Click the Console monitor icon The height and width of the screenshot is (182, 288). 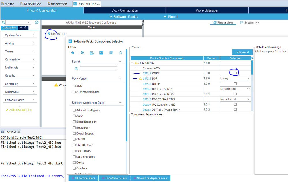pyautogui.click(x=3, y=132)
